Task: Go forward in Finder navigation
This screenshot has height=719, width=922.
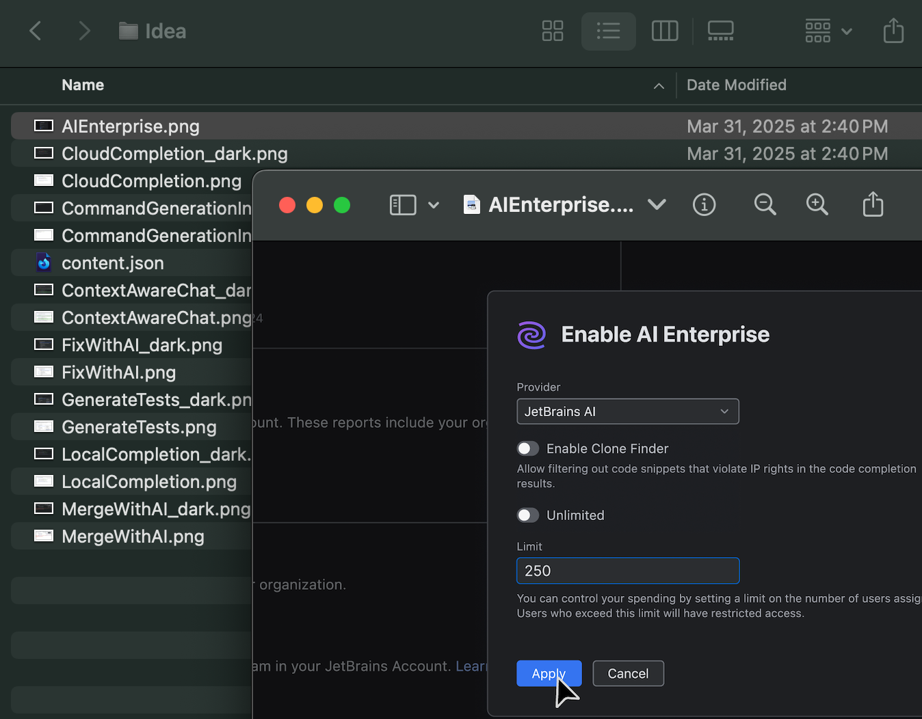Action: point(84,31)
